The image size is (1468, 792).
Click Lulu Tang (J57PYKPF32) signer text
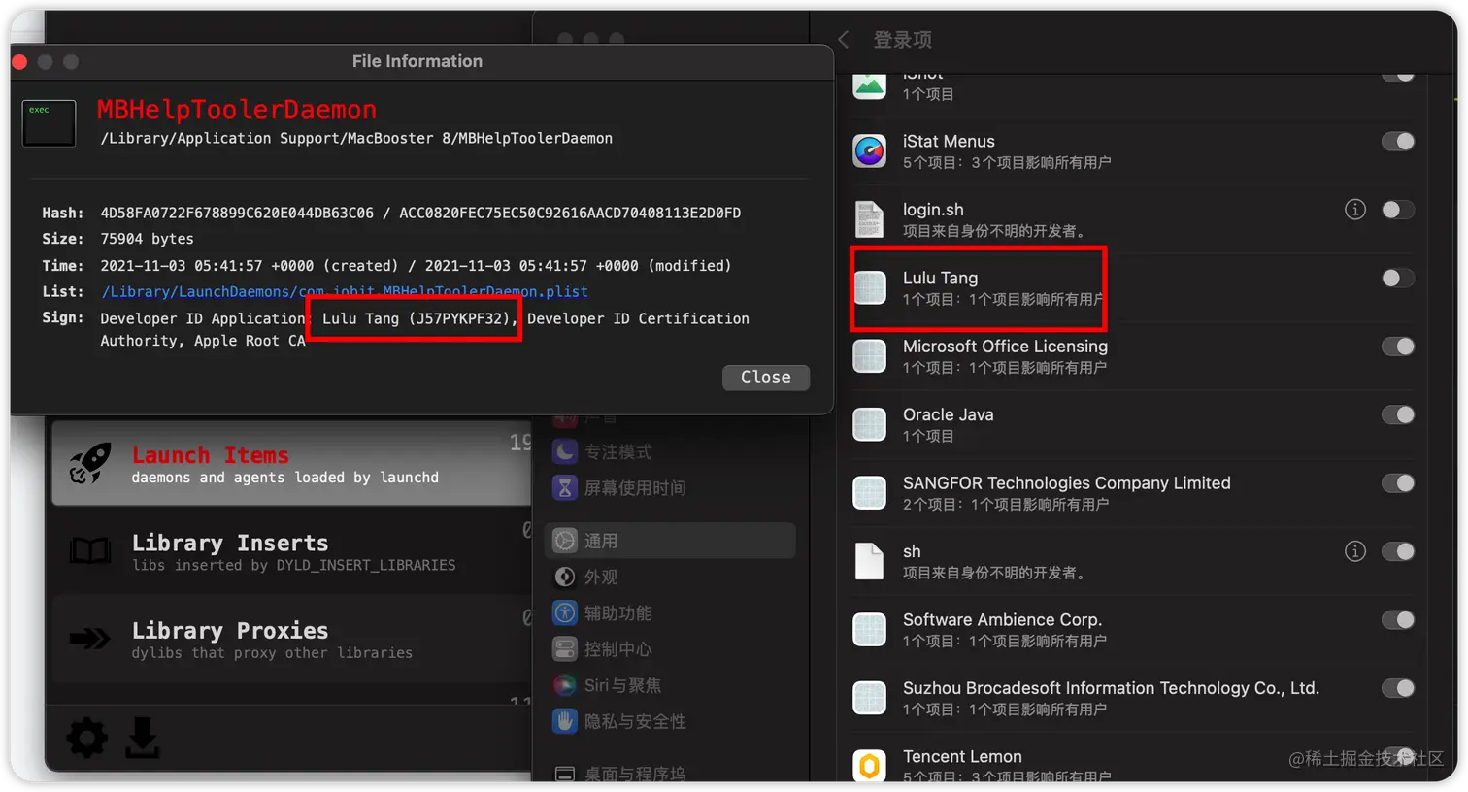417,318
